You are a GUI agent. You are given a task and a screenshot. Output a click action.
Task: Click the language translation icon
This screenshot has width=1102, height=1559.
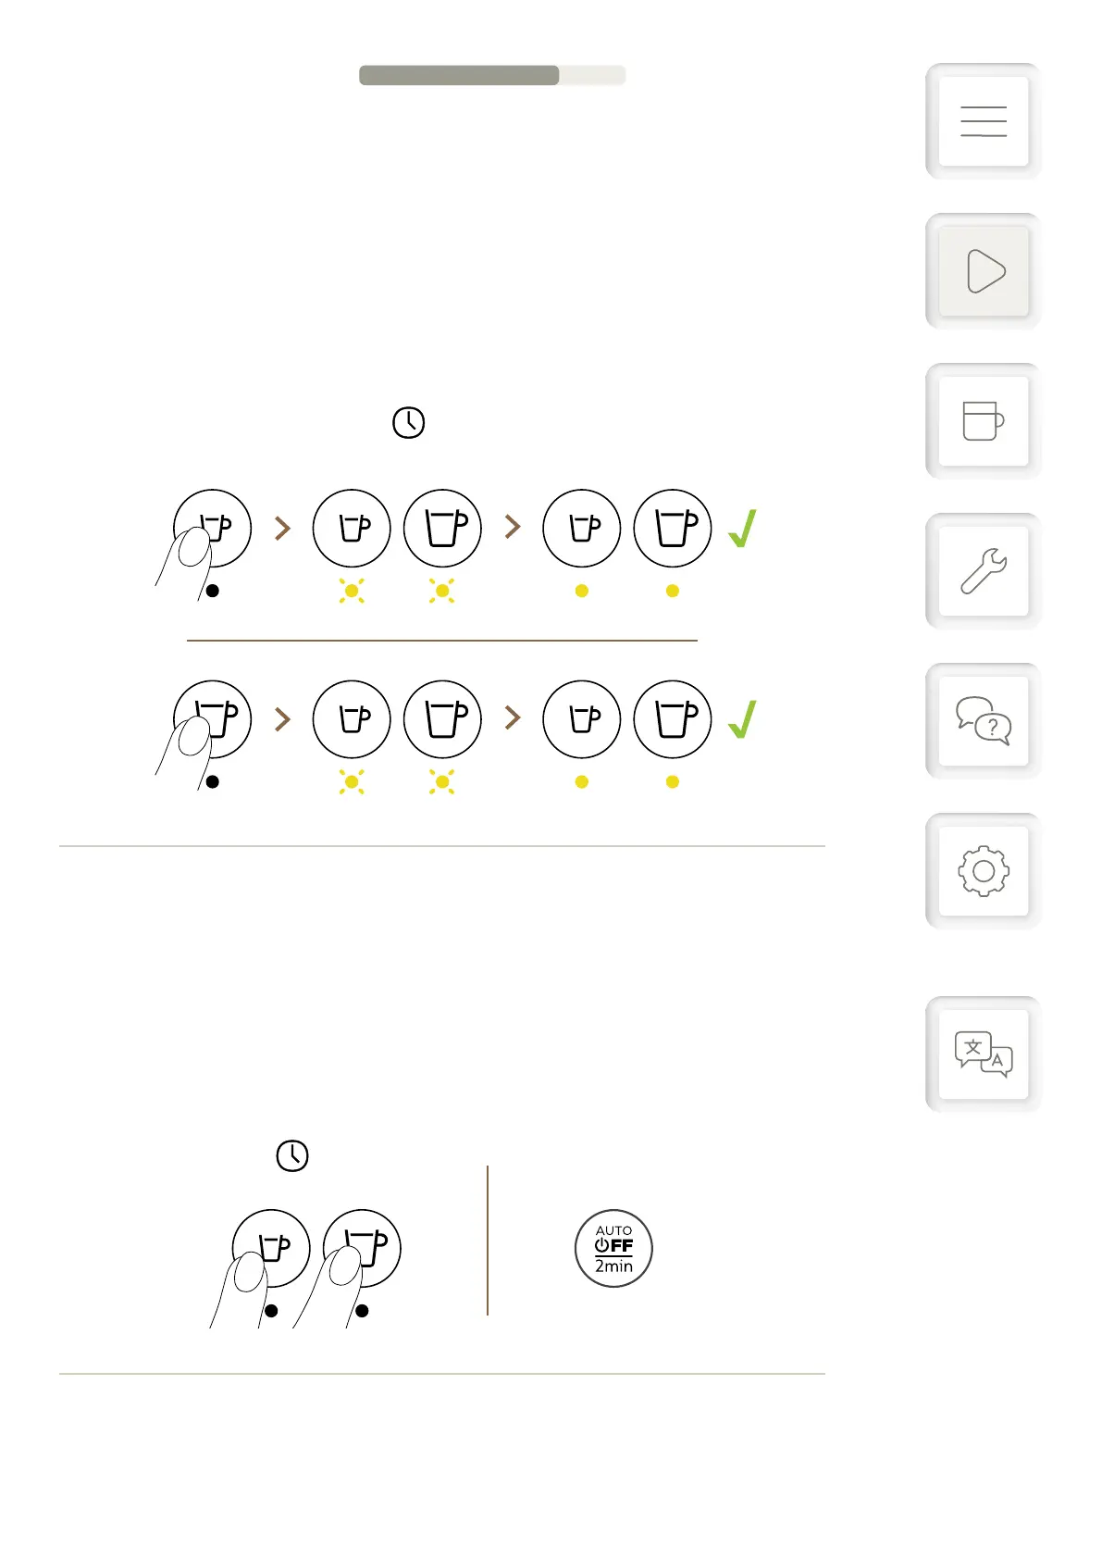point(983,1054)
